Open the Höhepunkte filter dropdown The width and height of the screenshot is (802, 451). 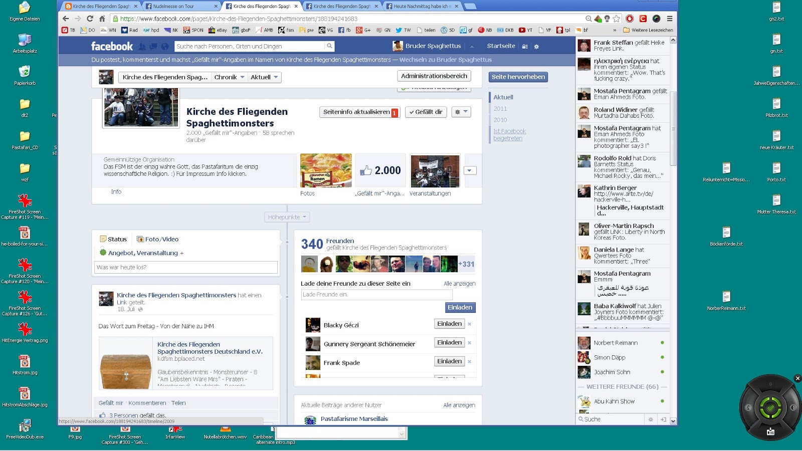coord(287,217)
